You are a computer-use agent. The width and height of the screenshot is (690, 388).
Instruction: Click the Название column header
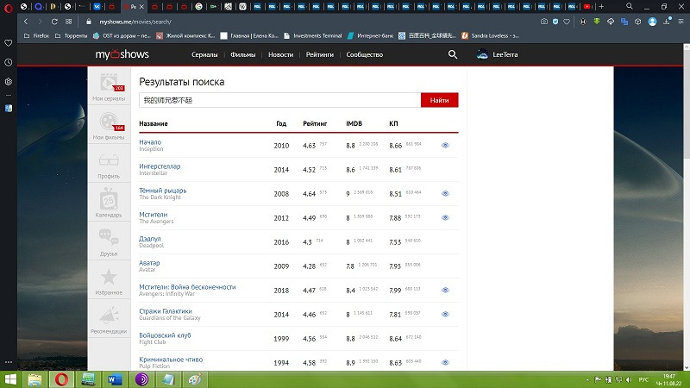coord(154,123)
